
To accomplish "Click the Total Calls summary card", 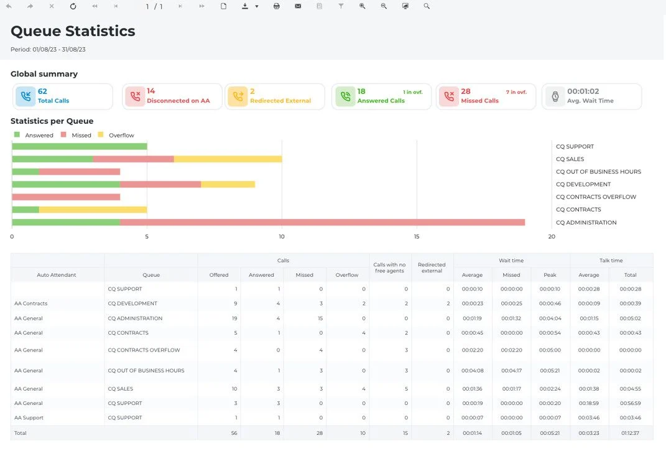I will [x=63, y=96].
